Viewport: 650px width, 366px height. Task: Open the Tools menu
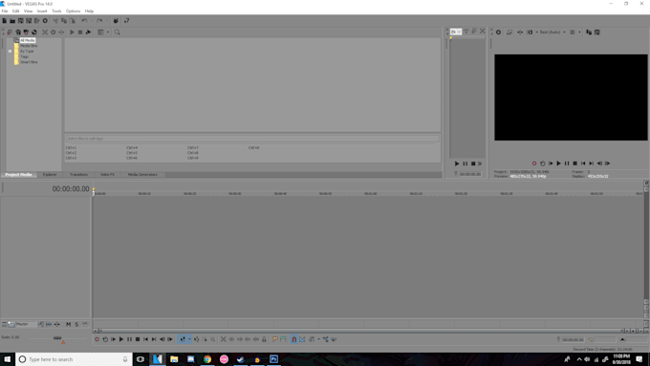[x=56, y=11]
